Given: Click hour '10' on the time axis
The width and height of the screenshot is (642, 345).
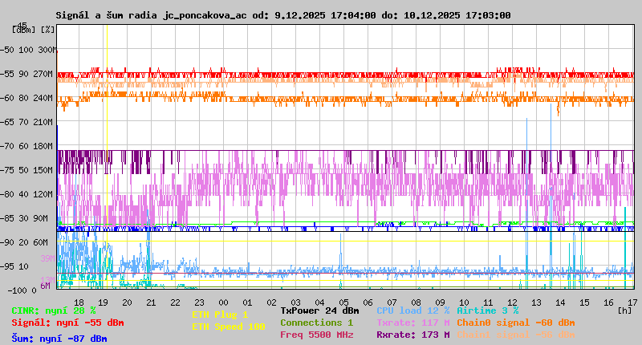Looking at the screenshot, I should (464, 302).
